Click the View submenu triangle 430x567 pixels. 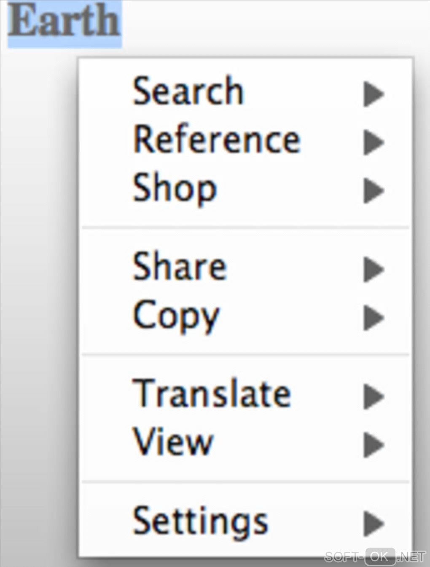click(373, 444)
